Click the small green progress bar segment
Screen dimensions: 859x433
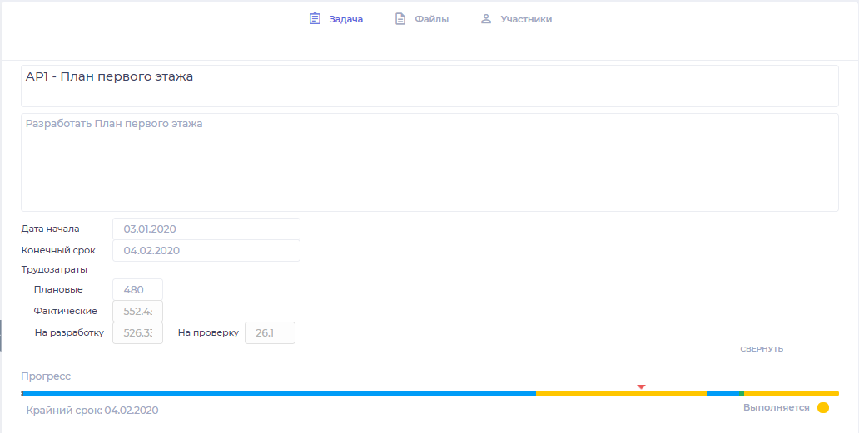coord(741,393)
